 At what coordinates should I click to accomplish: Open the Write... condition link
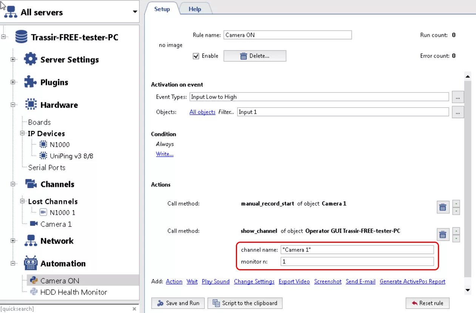(x=165, y=154)
